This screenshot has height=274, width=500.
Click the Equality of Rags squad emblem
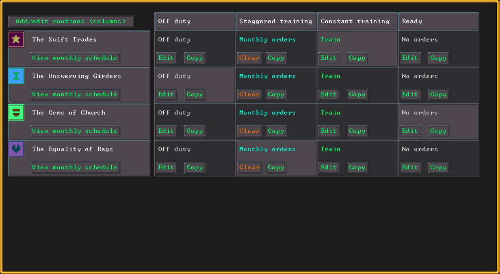16,149
